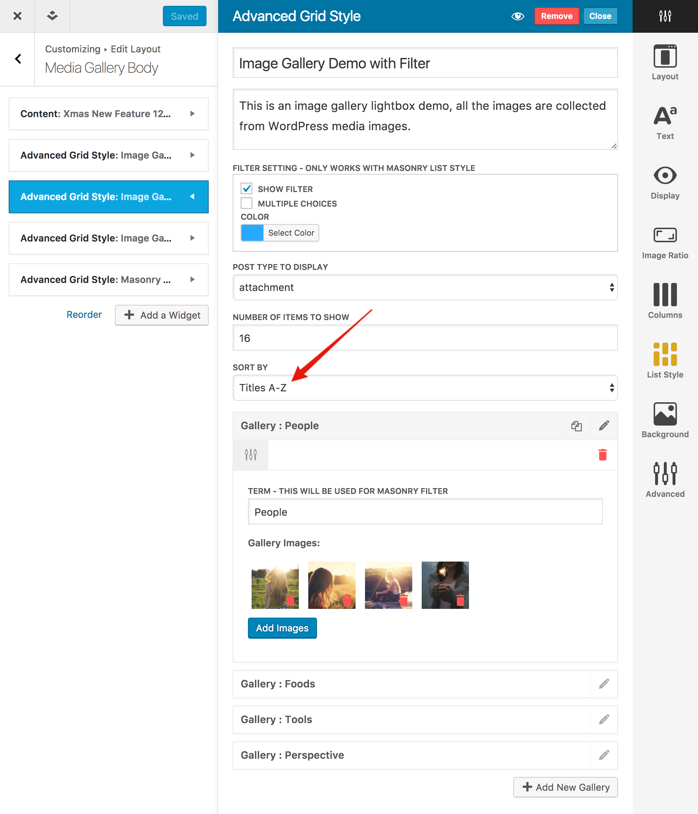Remove the third gallery image using its trash icon
This screenshot has height=814, width=698.
pos(404,600)
